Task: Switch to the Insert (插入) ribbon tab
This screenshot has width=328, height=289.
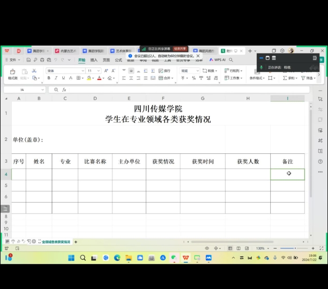Action: [x=94, y=60]
